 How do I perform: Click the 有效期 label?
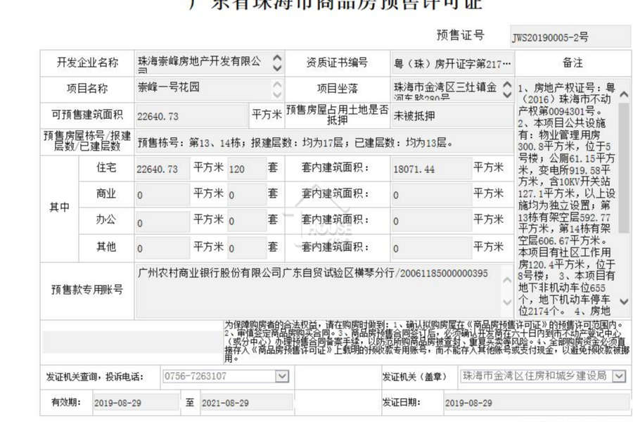coord(66,402)
